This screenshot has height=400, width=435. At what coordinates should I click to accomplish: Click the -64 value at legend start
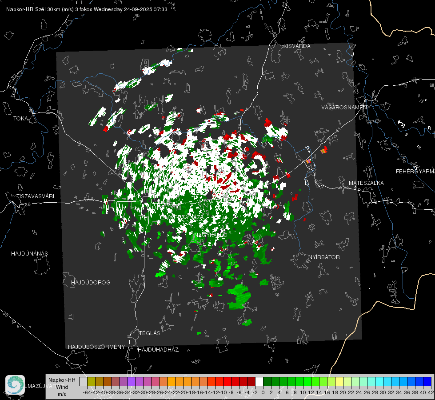[87, 392]
